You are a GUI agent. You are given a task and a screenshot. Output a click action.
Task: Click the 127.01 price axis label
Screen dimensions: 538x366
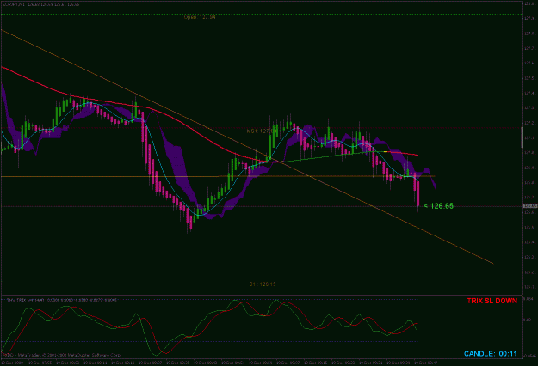click(530, 153)
